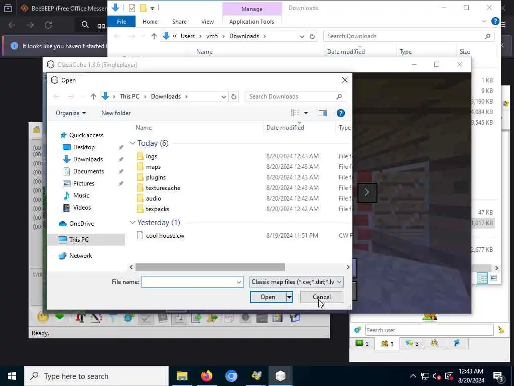Screen dimensions: 514x386
Task: Switch to details view in File Explorer
Action: (x=482, y=278)
